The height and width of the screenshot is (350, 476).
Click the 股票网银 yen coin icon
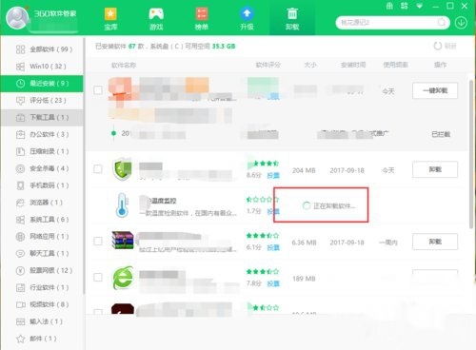pos(20,271)
